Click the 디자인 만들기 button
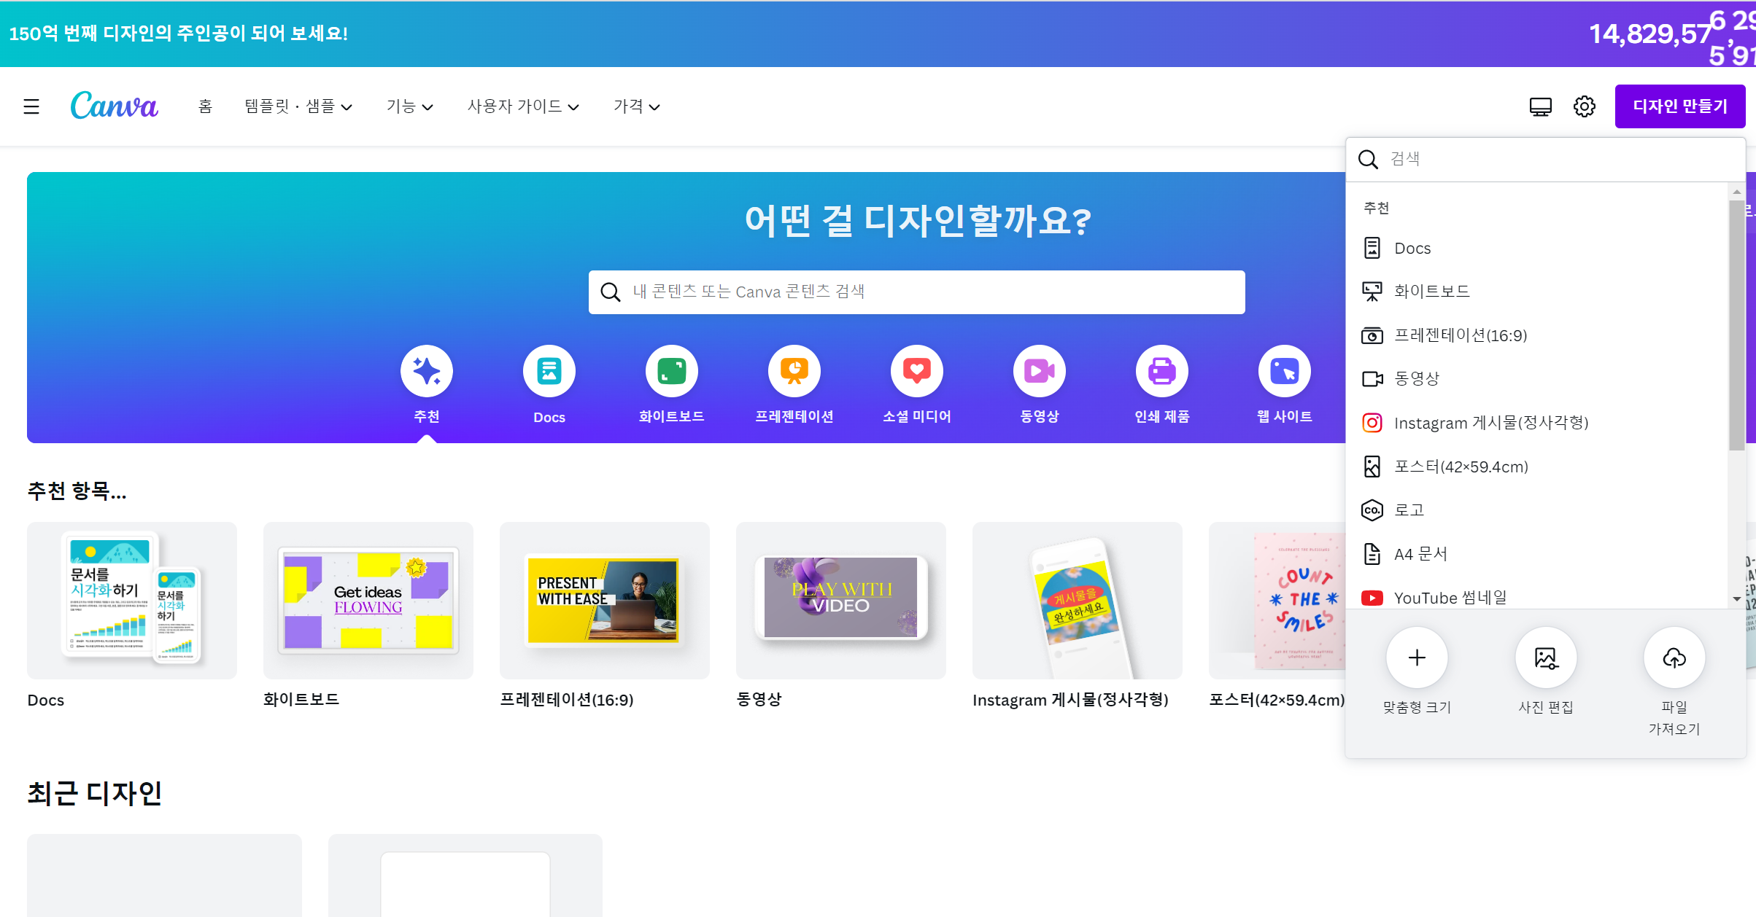 [1679, 106]
